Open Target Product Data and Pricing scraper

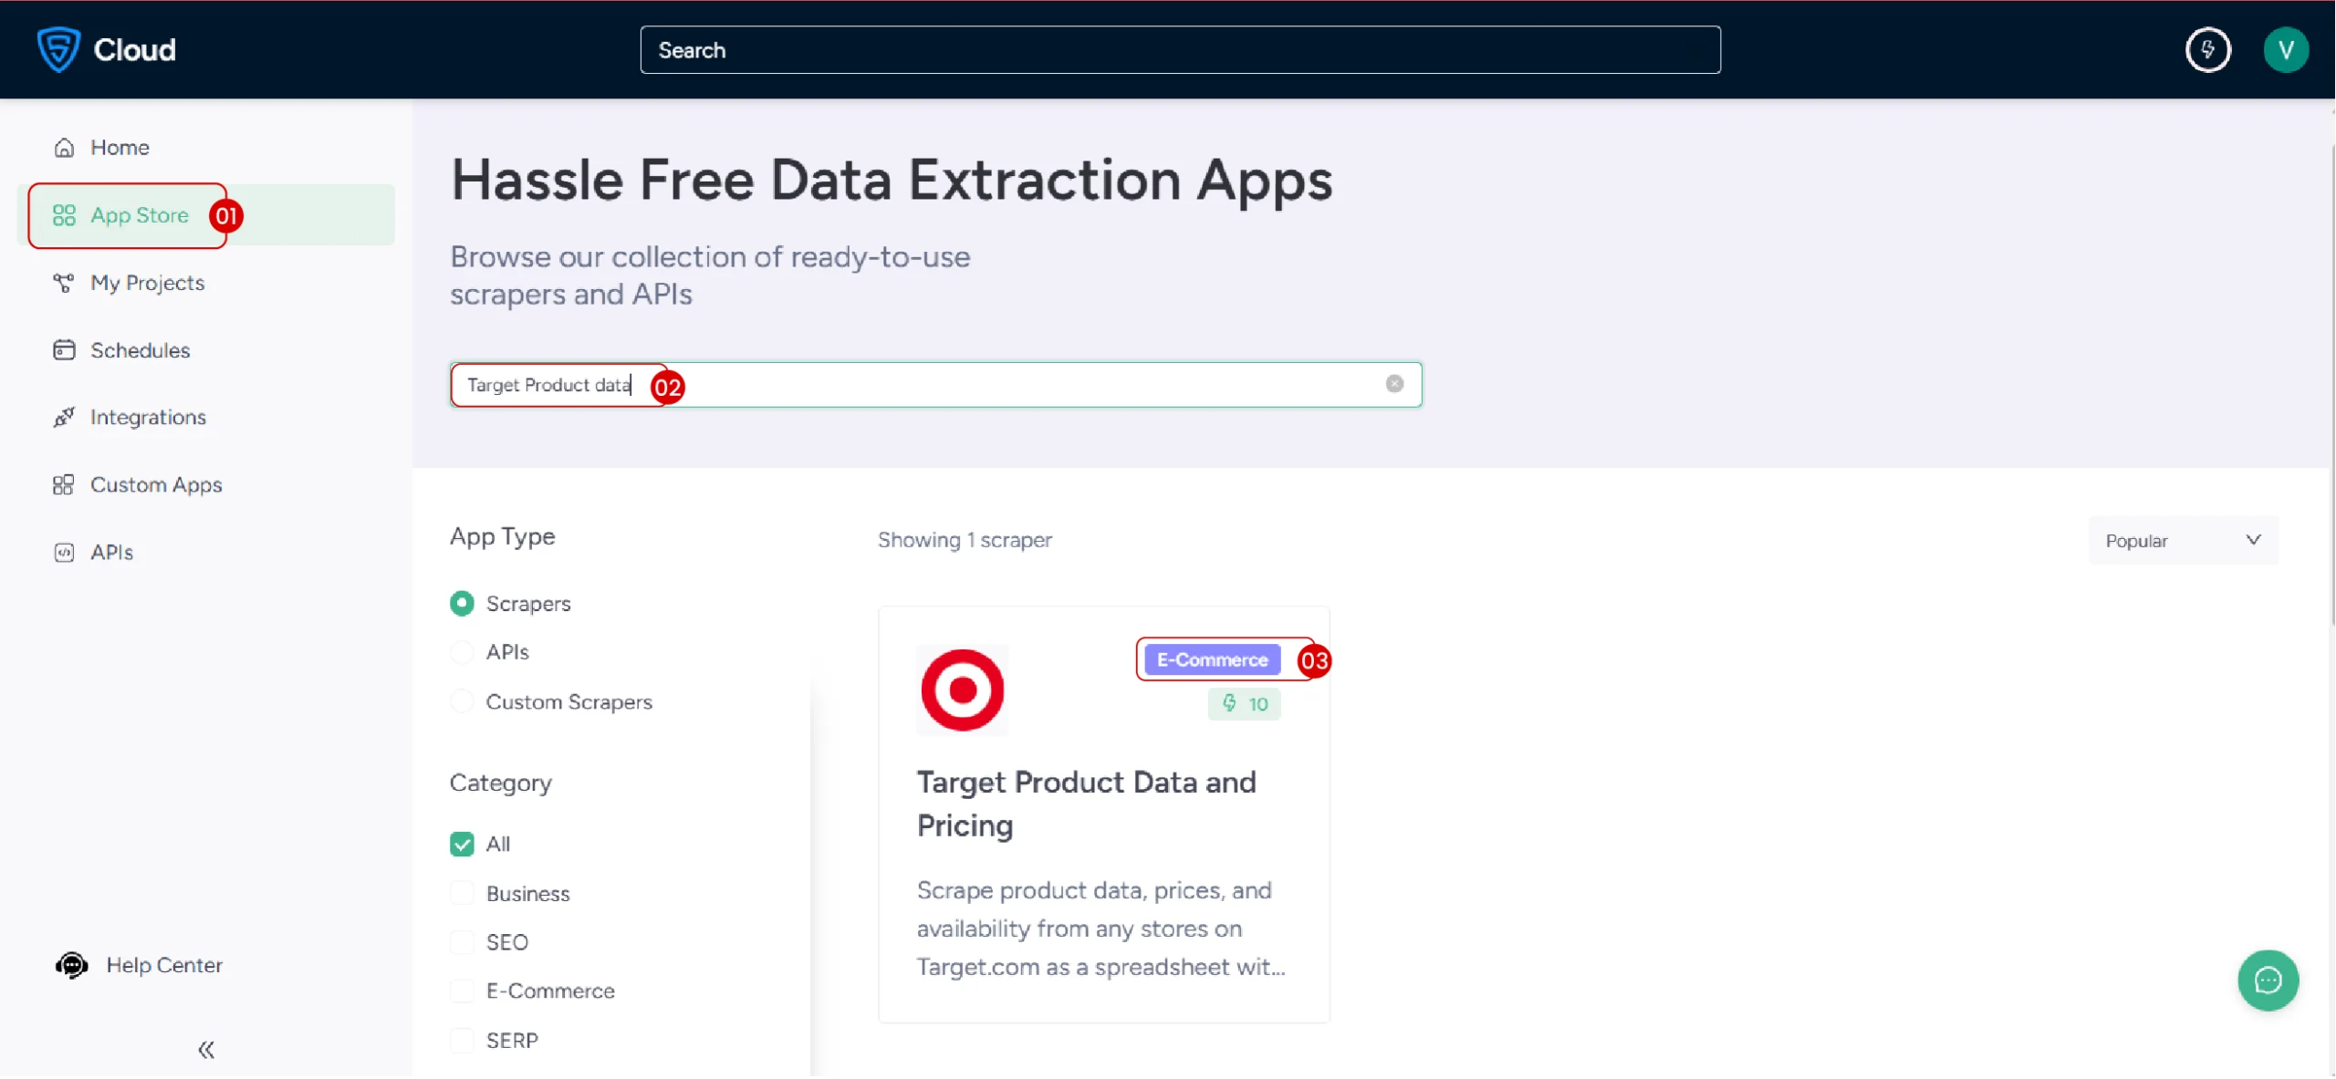click(x=1085, y=803)
